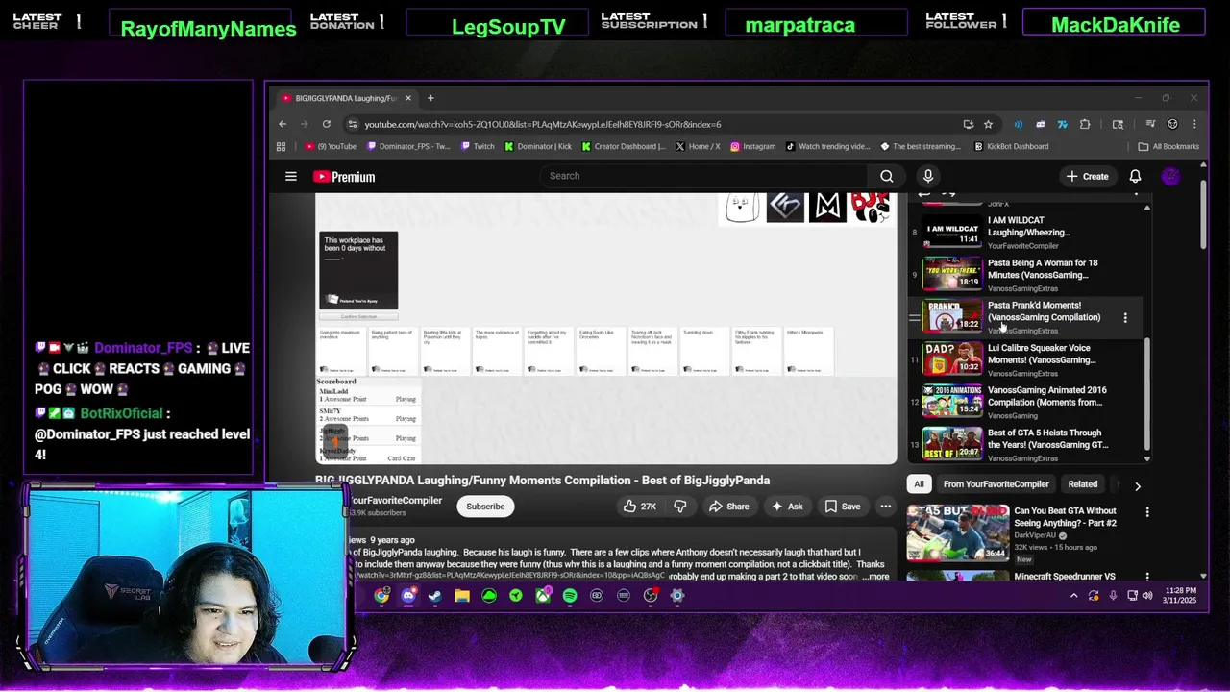Viewport: 1230px width, 692px height.
Task: Open the Dominator | Kick bookmark
Action: (538, 147)
